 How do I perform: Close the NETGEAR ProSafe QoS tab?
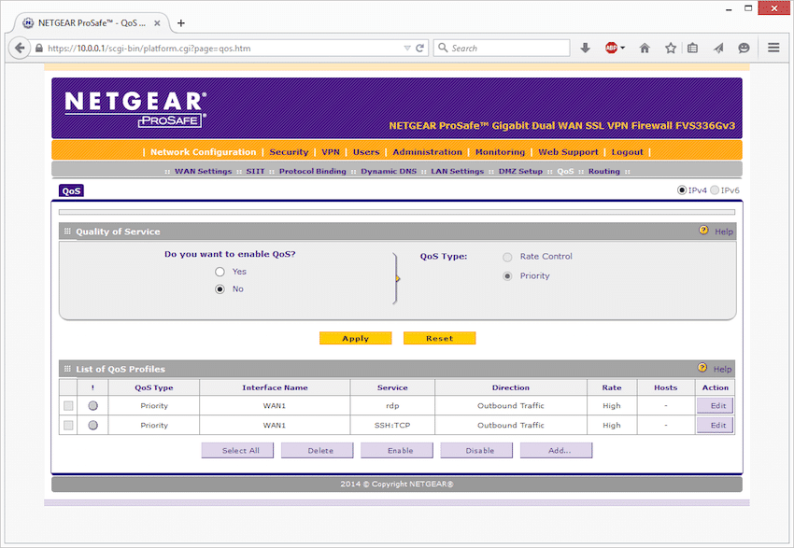157,23
